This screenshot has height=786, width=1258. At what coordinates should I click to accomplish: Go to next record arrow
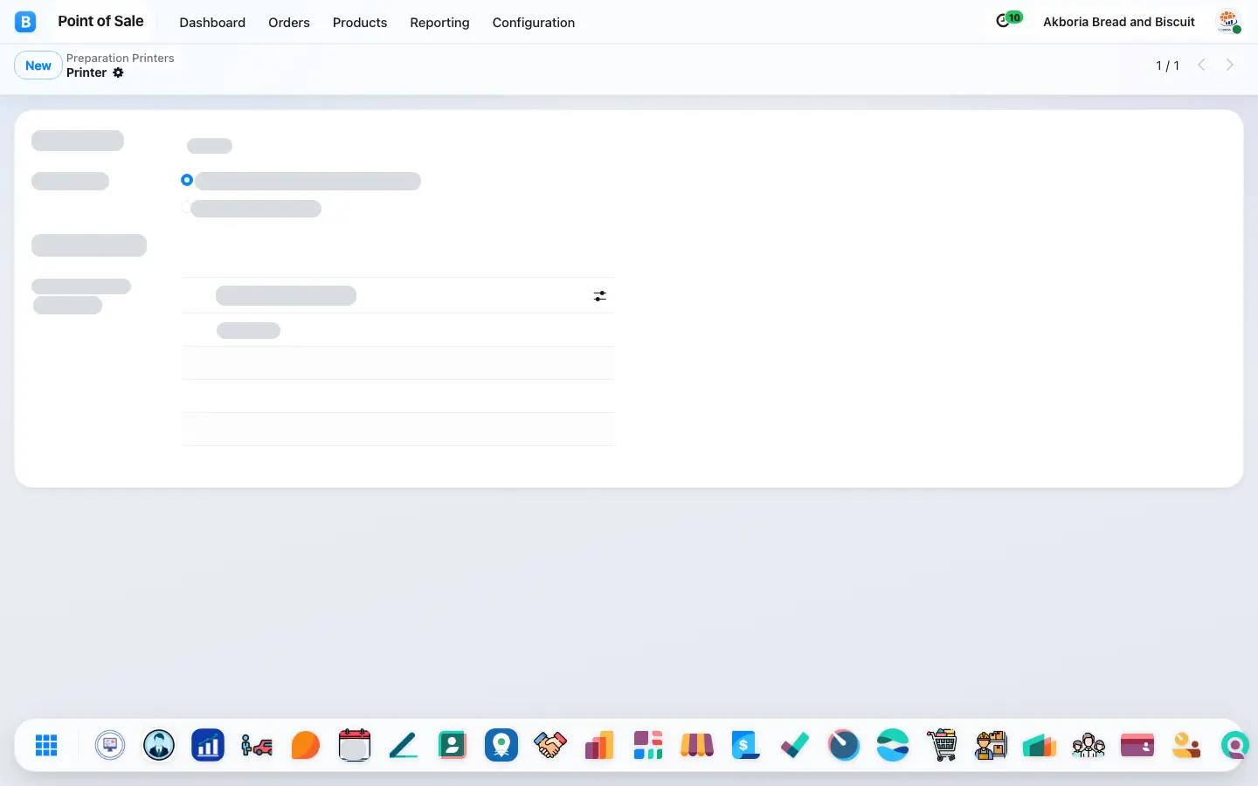1230,65
